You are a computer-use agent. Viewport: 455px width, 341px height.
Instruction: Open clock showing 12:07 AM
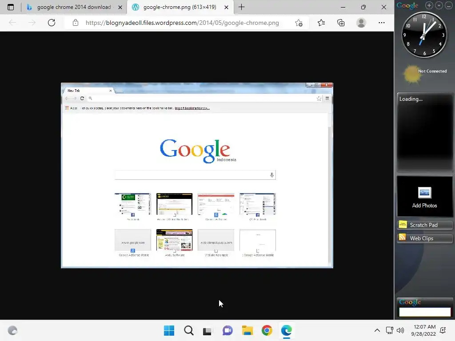coord(423,330)
